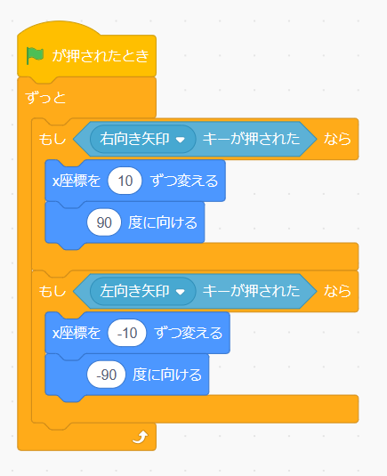387x476 pixels.
Task: Click the -90 度に向ける motion block
Action: pyautogui.click(x=127, y=375)
